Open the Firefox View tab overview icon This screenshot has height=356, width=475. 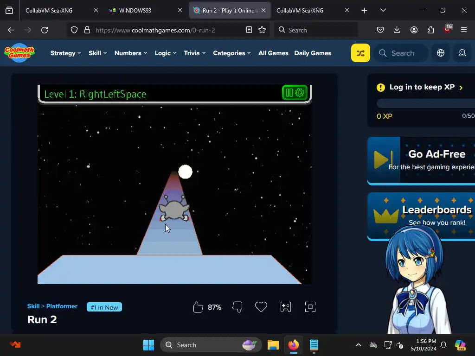coord(9,10)
